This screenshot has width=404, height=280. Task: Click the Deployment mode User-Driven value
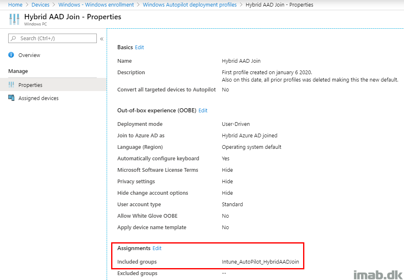point(236,124)
